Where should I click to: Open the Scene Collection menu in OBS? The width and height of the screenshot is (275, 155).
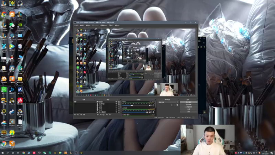coord(104,25)
